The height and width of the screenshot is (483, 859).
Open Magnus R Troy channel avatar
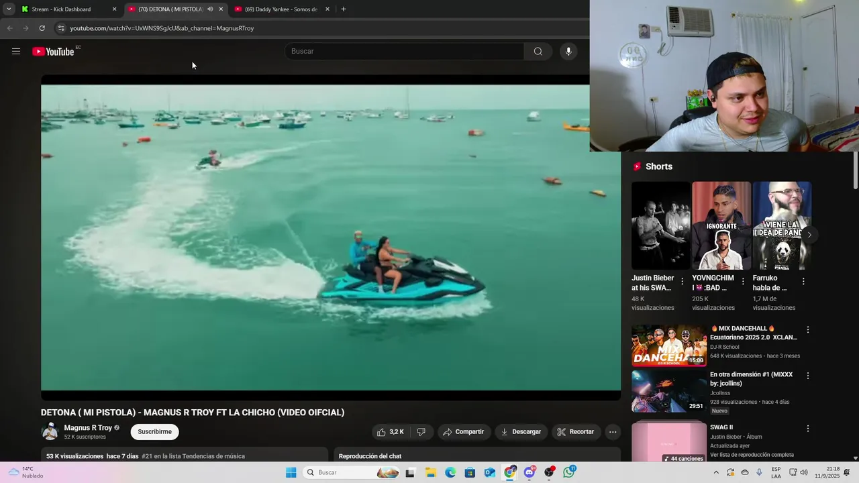tap(50, 432)
